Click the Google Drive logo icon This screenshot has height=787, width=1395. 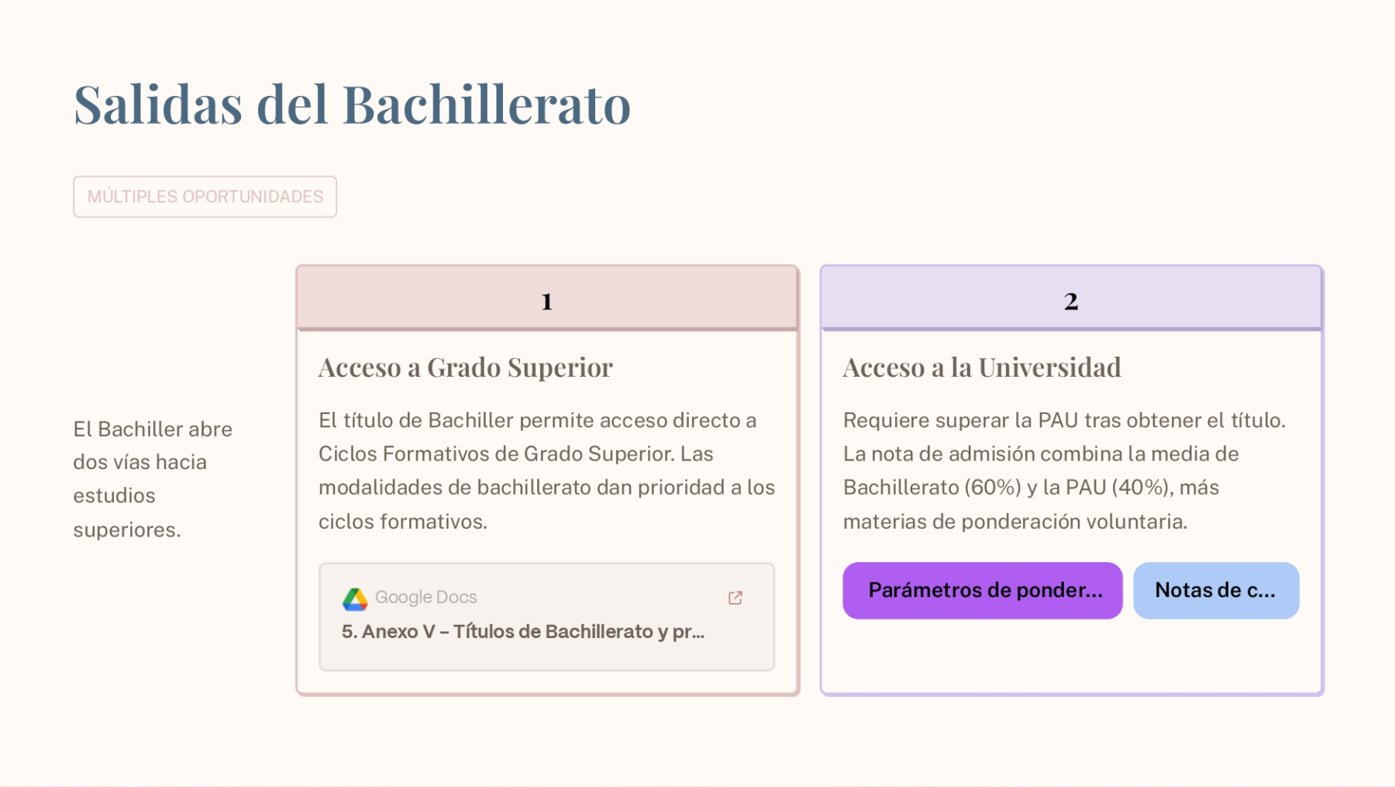(355, 599)
